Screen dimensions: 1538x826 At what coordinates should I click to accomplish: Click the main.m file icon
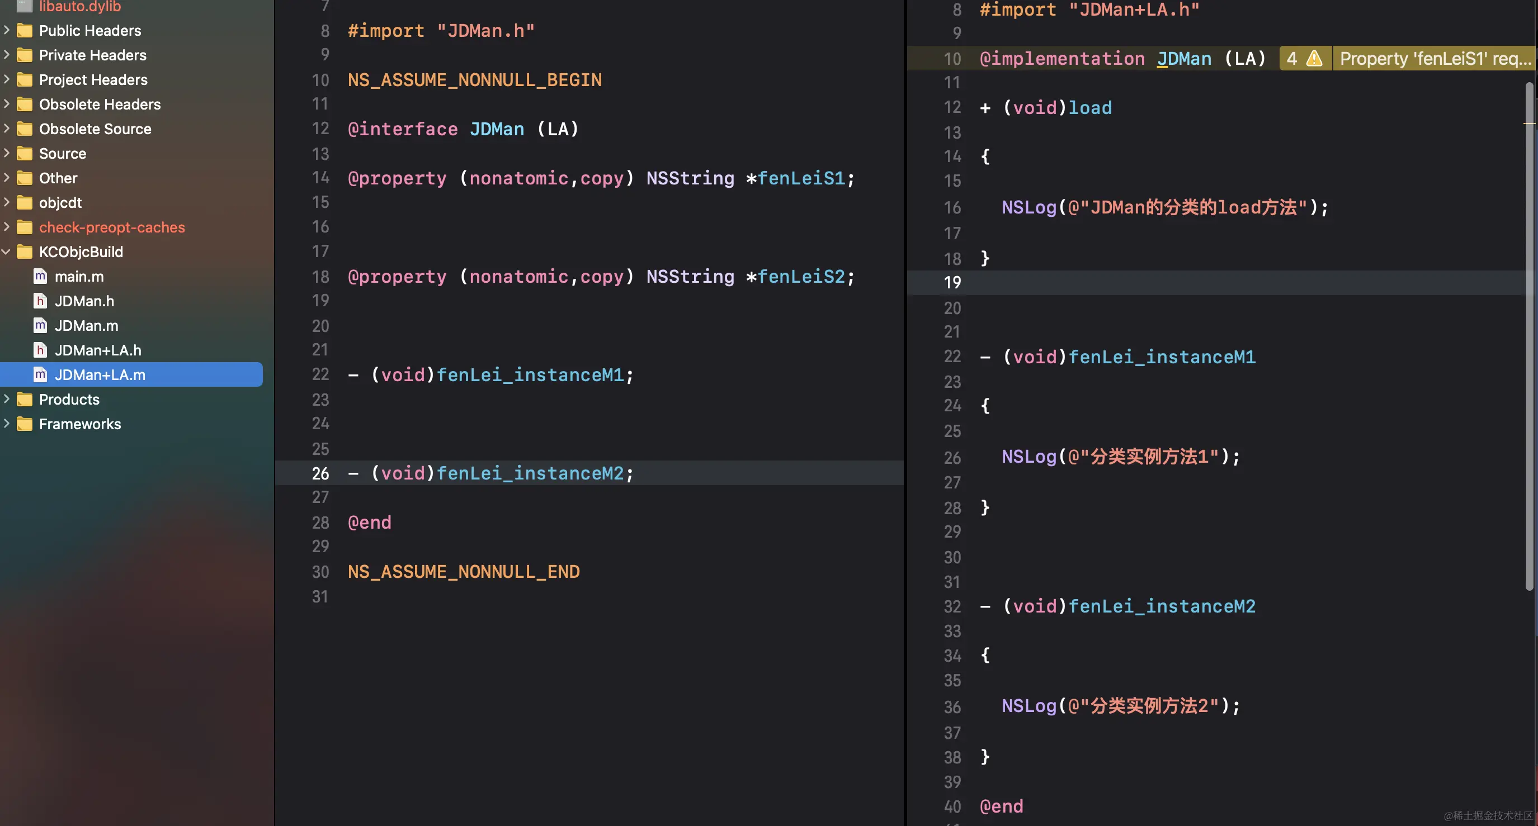(x=40, y=276)
